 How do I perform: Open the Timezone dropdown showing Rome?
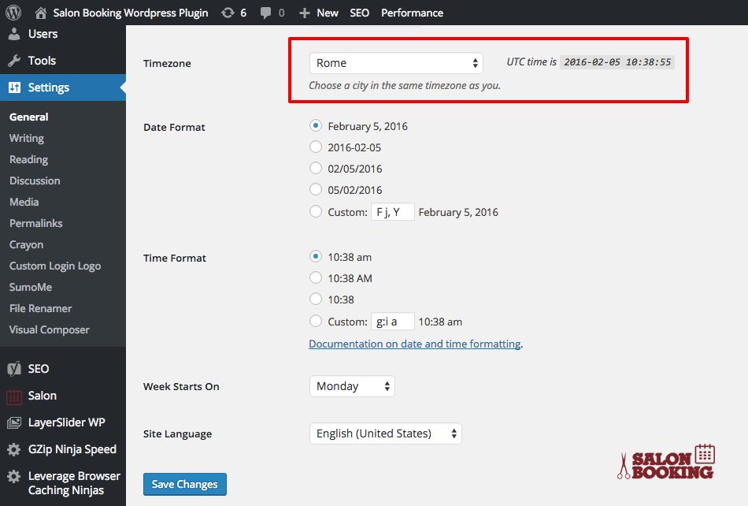[x=396, y=63]
